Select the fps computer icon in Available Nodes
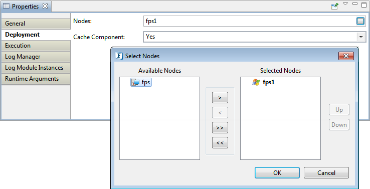Image resolution: width=370 pixels, height=189 pixels. [135, 82]
